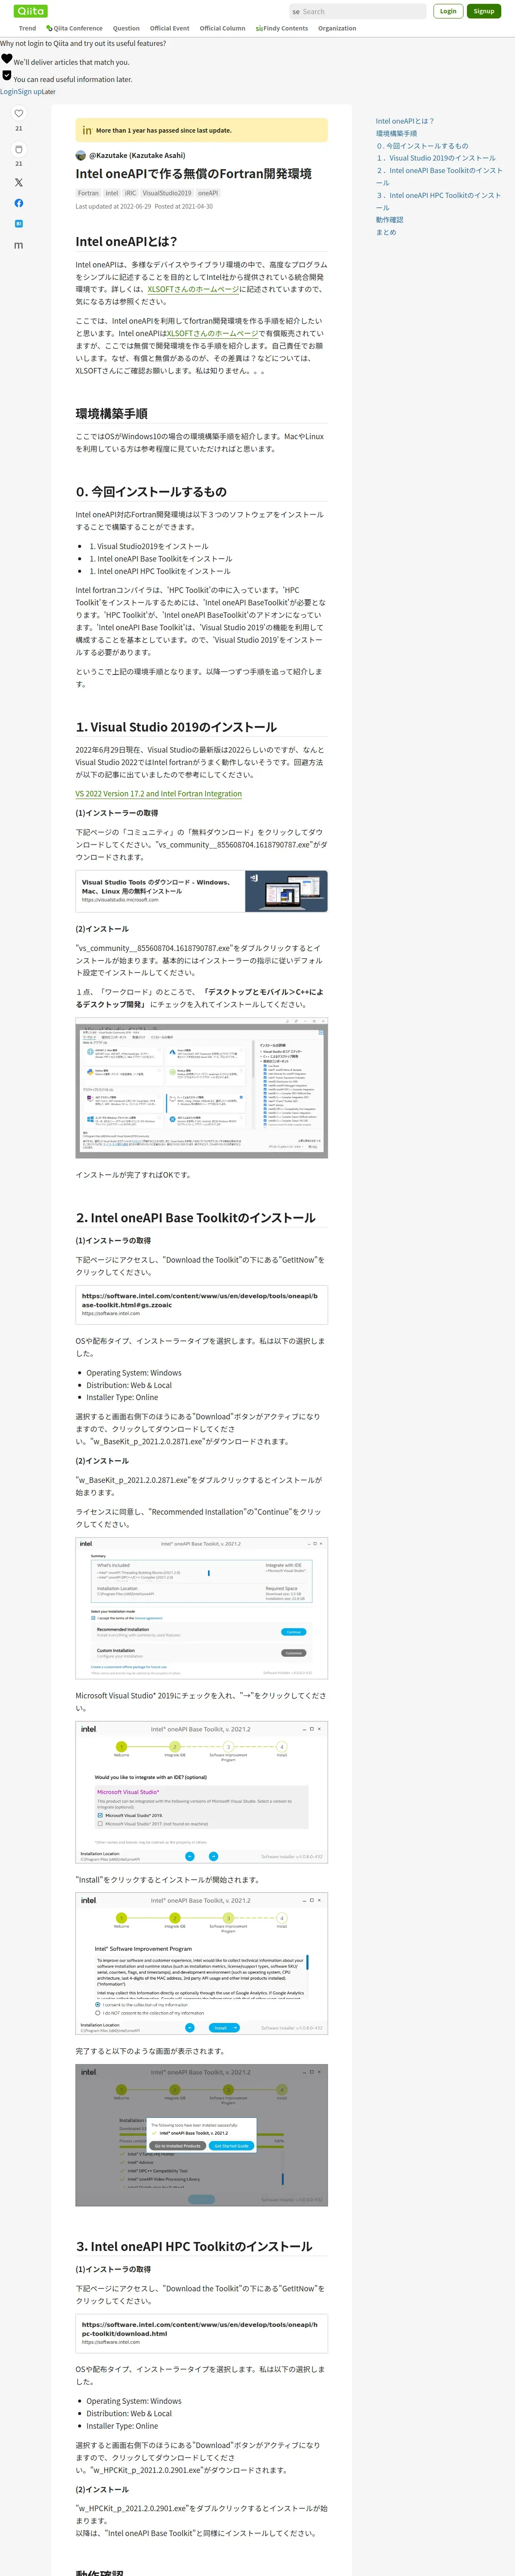Open the first XLSOFTさんのホームページ link
Viewport: 515px width, 2576px height.
pyautogui.click(x=193, y=289)
